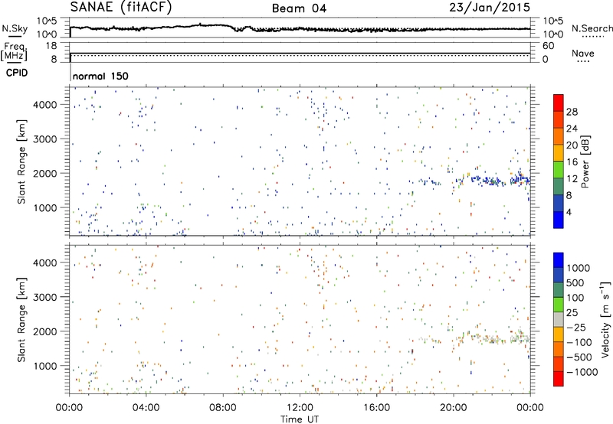Click the 08:00 time axis label
This screenshot has height=424, width=613.
(223, 408)
